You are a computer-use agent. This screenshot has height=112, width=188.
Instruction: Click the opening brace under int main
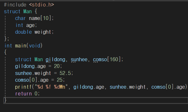[x=5, y=53]
